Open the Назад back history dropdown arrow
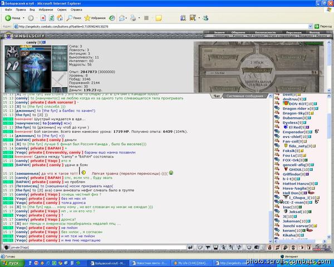334x267 pixels. click(x=23, y=18)
